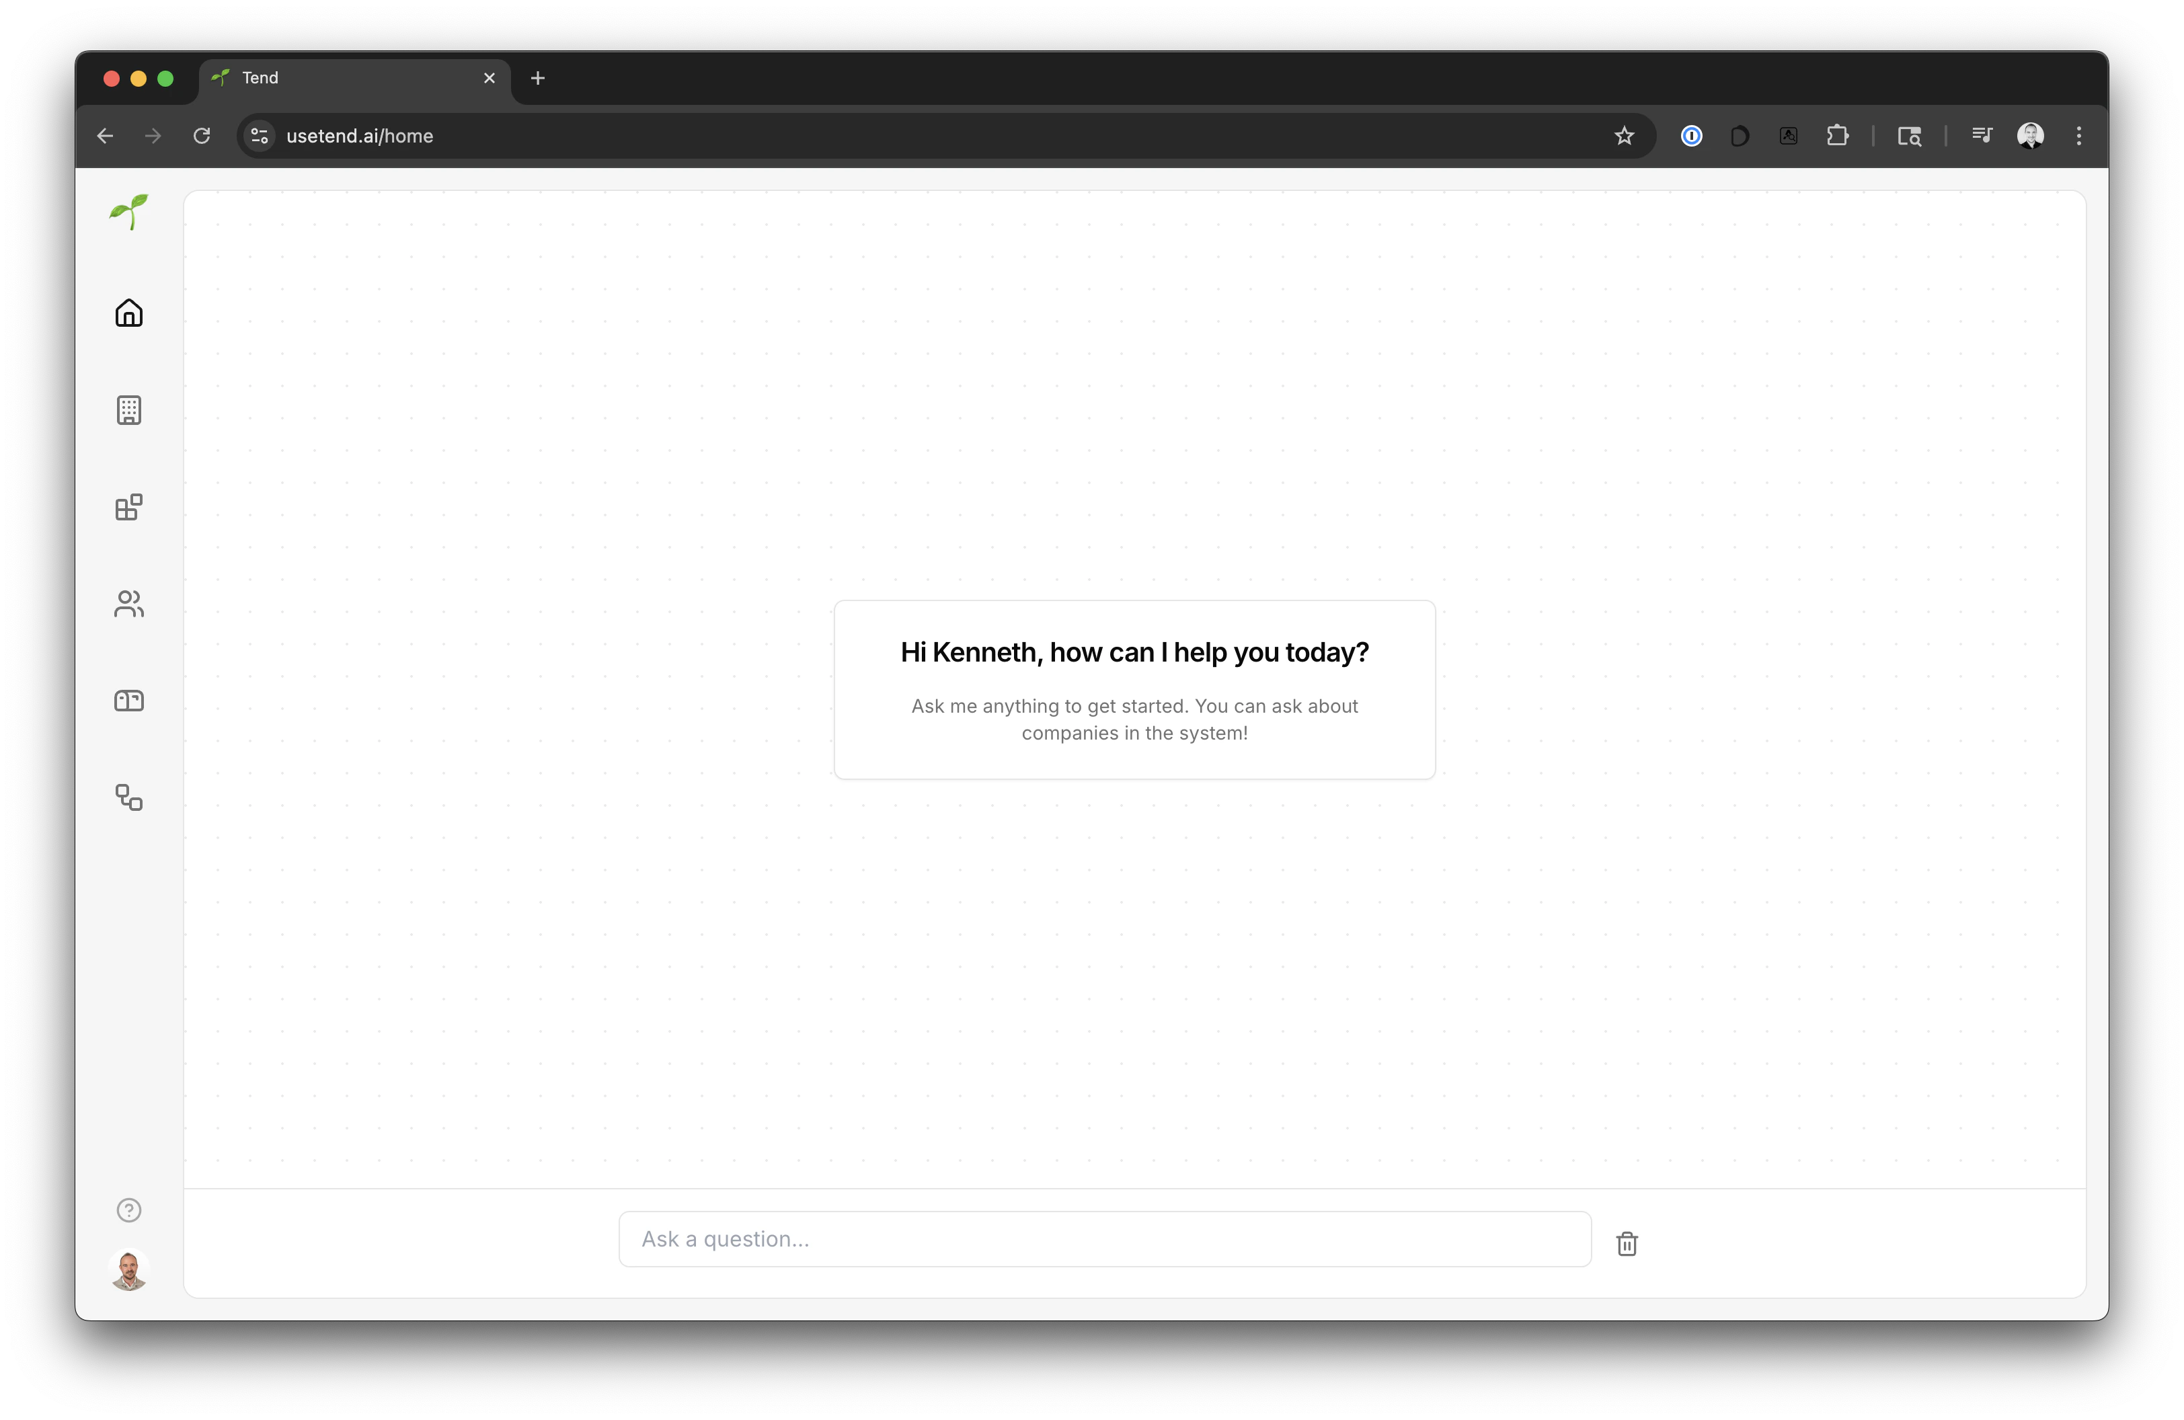The image size is (2184, 1420).
Task: Open the wallet card section in sidebar
Action: pos(128,701)
